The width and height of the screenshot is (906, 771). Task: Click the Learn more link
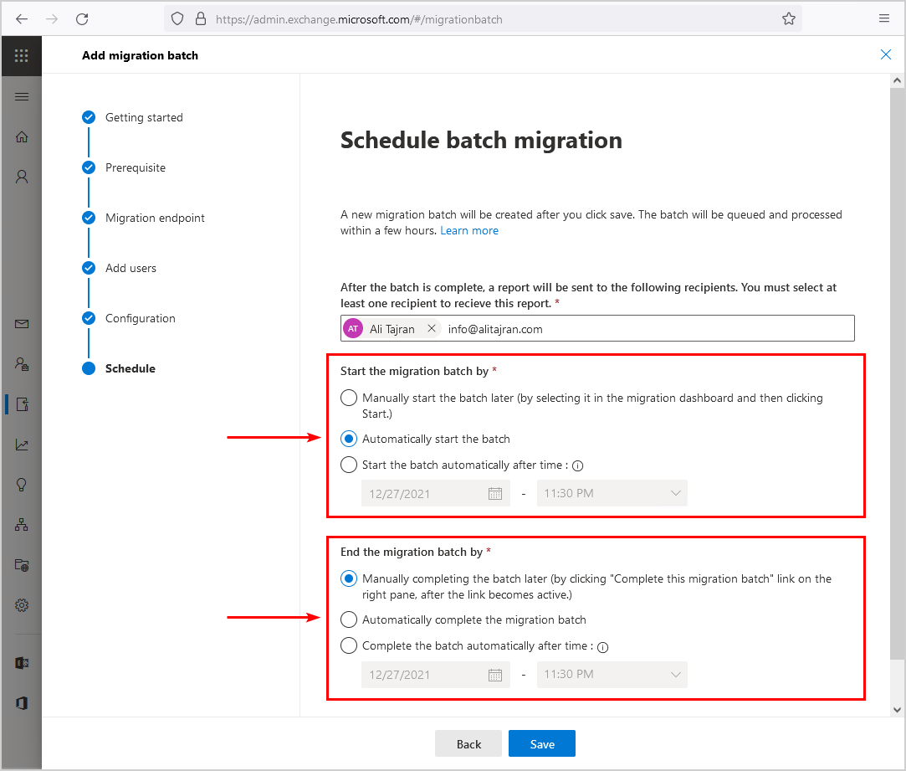(x=469, y=230)
